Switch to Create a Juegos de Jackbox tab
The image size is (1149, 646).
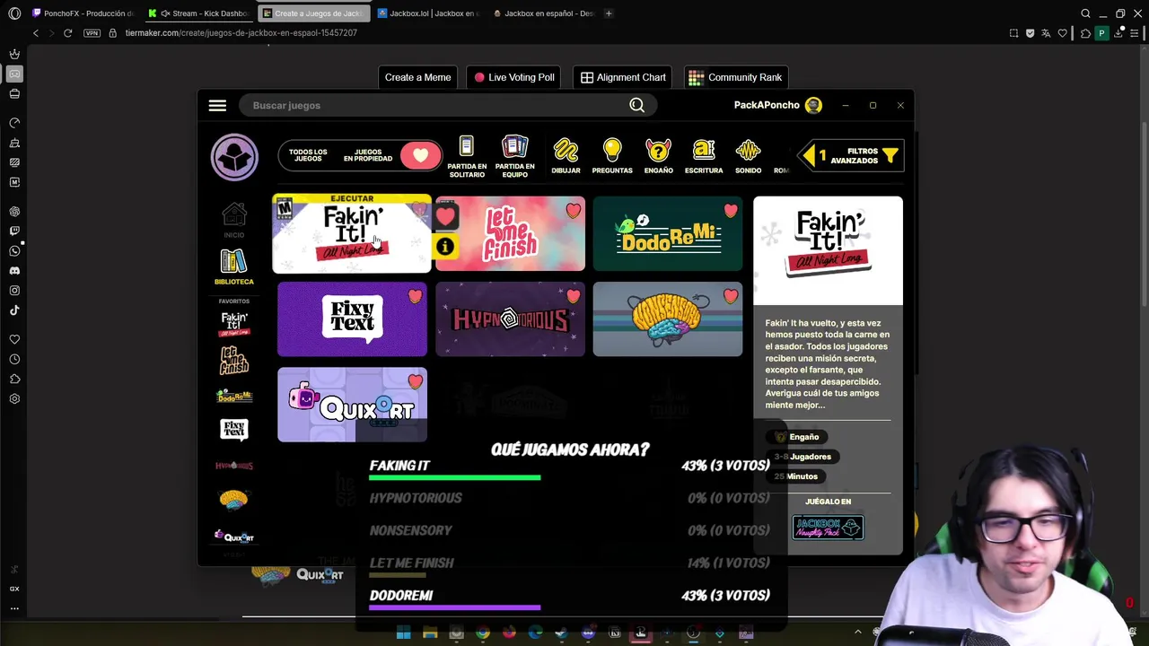(312, 13)
